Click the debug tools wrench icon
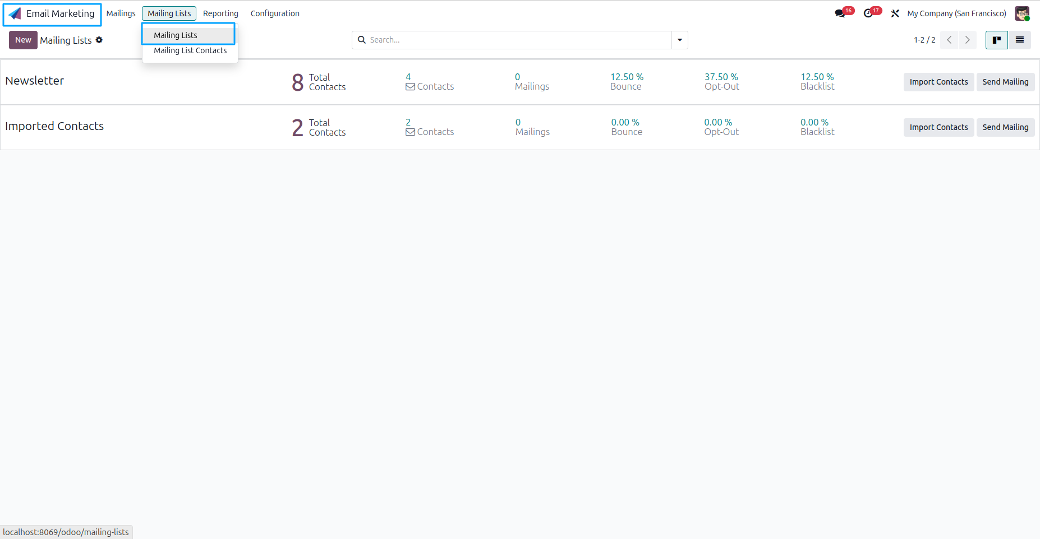Image resolution: width=1040 pixels, height=539 pixels. pos(895,13)
